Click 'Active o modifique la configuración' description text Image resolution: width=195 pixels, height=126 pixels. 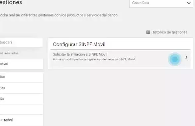tap(94, 59)
